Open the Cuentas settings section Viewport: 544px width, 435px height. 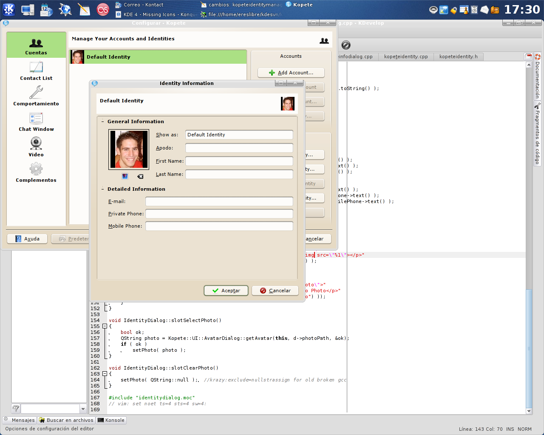(36, 45)
